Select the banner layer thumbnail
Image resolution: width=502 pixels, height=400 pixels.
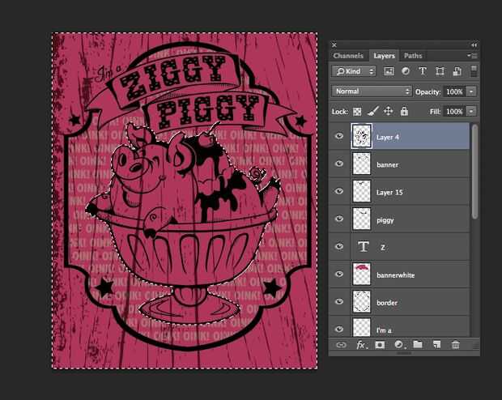point(361,164)
